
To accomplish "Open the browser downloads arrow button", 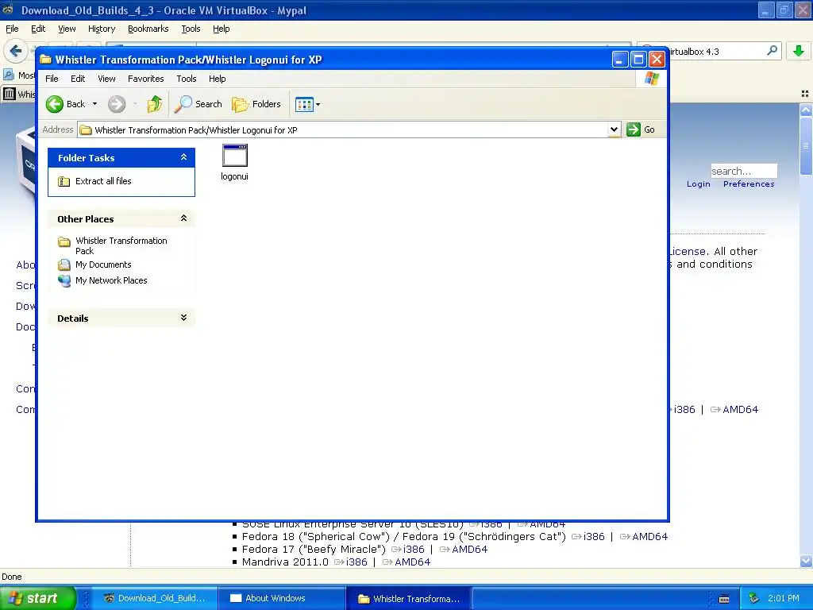I will [x=799, y=51].
